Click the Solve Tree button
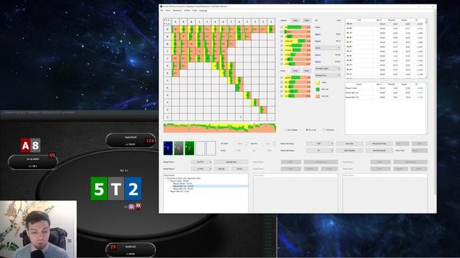Image resolution: width=460 pixels, height=258 pixels. coord(349,143)
